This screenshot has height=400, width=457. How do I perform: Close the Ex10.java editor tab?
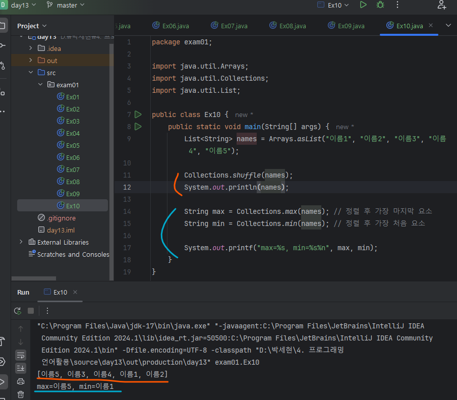pyautogui.click(x=431, y=26)
